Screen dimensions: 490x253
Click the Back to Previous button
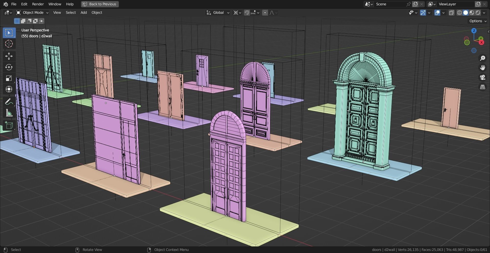click(x=100, y=4)
